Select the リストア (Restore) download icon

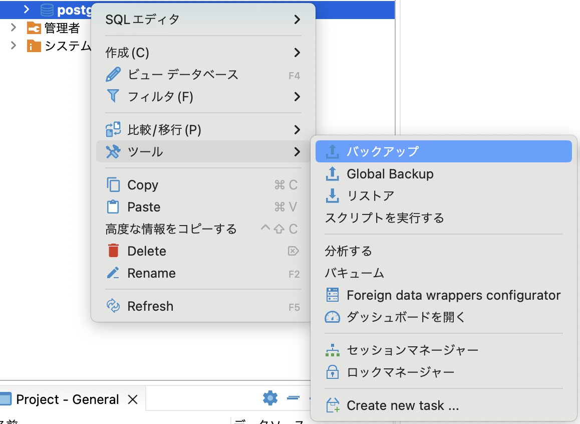click(x=332, y=195)
